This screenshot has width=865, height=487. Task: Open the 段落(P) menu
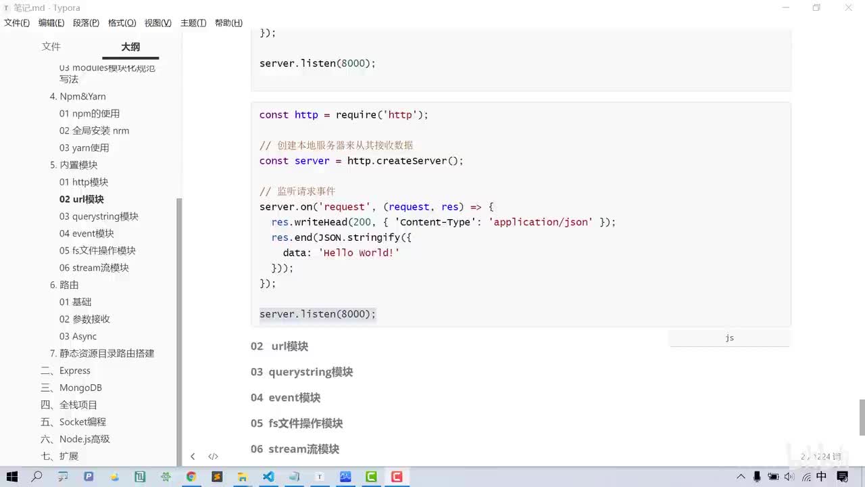pos(86,23)
